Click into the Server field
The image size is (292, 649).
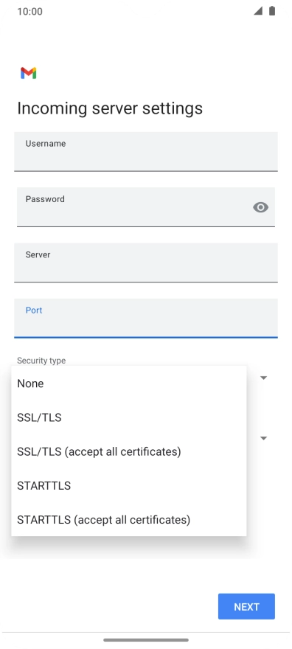146,263
